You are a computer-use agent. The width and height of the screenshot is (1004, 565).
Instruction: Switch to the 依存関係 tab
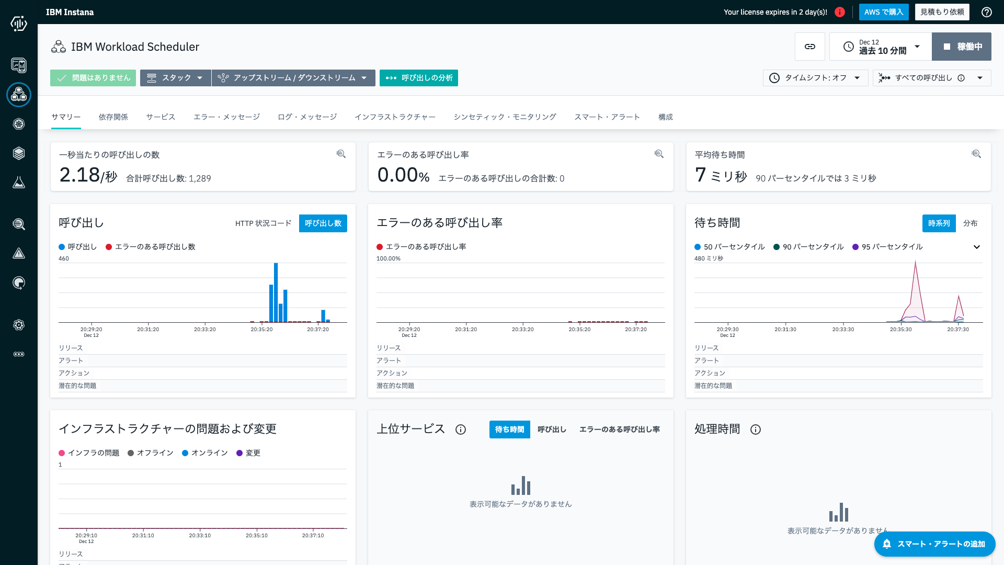point(113,117)
